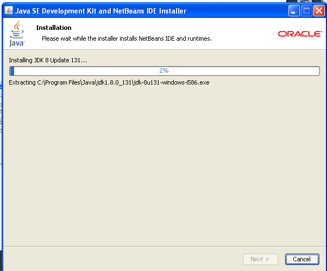Click the empty gray panel below the progress
The width and height of the screenshot is (327, 271).
point(163,163)
